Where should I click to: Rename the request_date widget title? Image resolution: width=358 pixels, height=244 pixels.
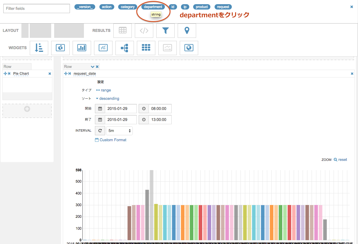click(85, 74)
